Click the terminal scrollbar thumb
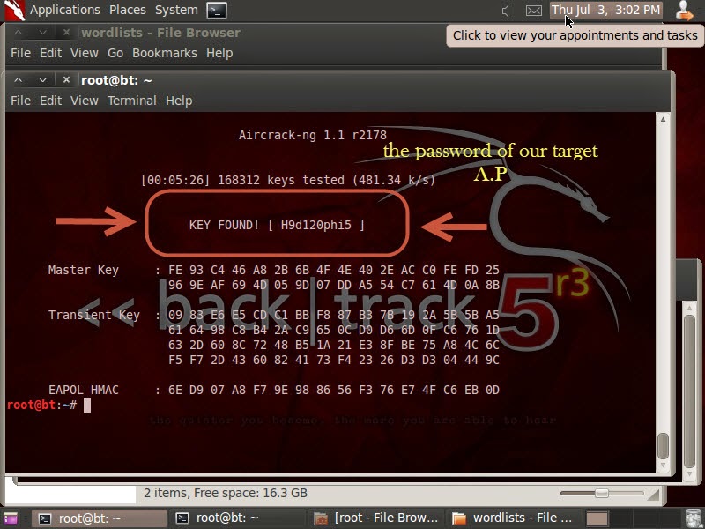Image resolution: width=705 pixels, height=529 pixels. [x=663, y=446]
